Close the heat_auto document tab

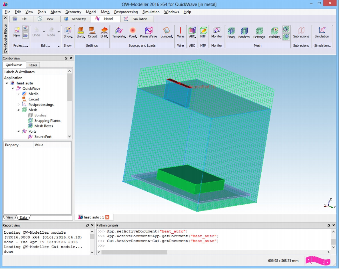coord(107,217)
